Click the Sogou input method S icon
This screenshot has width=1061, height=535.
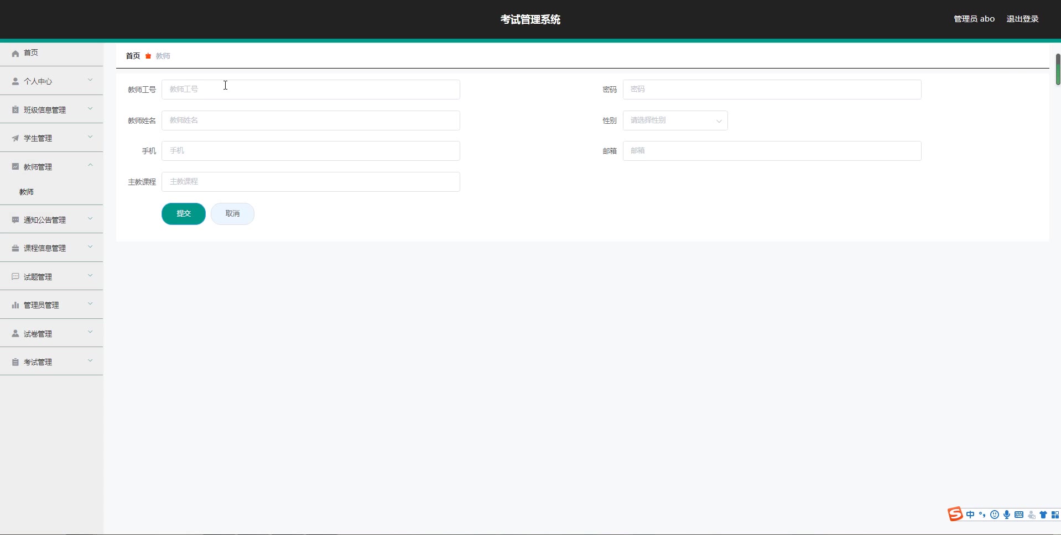(955, 514)
